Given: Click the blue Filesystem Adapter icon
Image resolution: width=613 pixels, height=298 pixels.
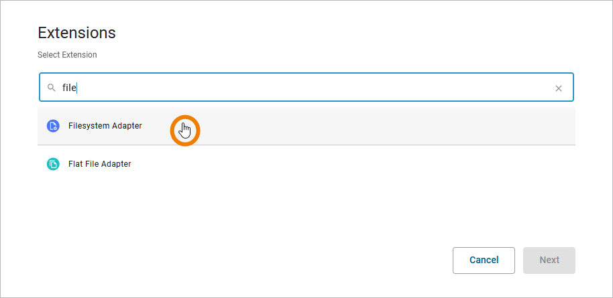Looking at the screenshot, I should click(53, 126).
